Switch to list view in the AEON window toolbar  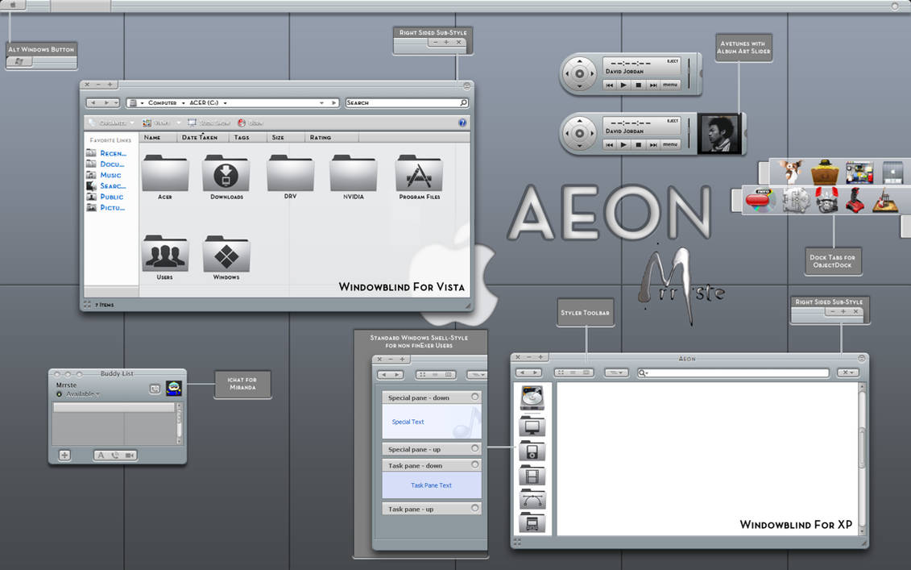point(573,372)
